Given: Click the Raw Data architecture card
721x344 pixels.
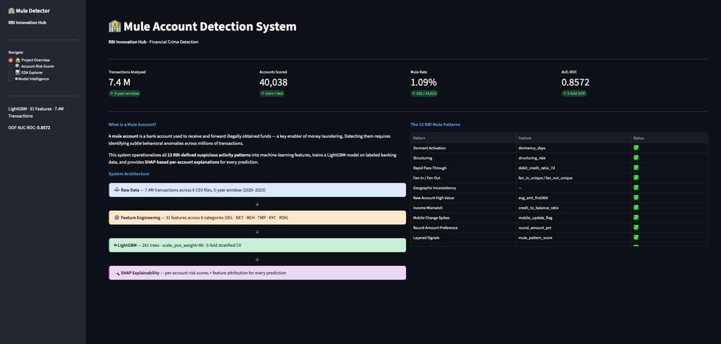Looking at the screenshot, I should [257, 190].
